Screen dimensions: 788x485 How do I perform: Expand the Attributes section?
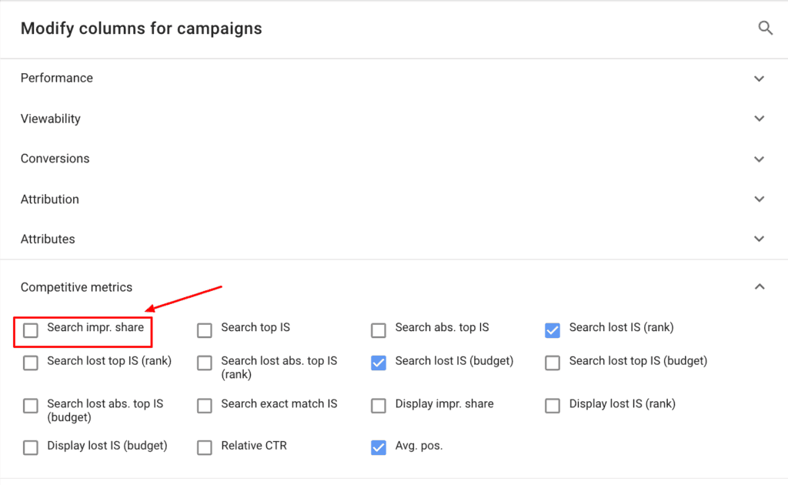click(x=760, y=239)
